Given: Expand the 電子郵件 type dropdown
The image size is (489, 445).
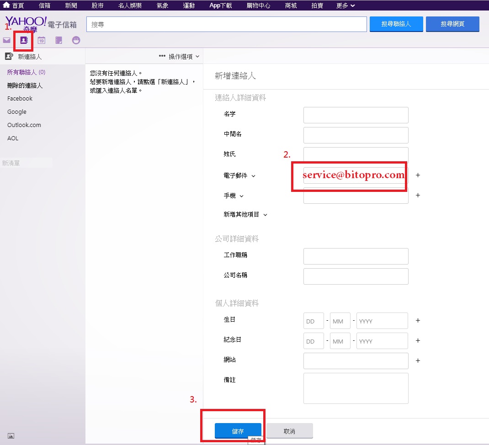Looking at the screenshot, I should [253, 176].
